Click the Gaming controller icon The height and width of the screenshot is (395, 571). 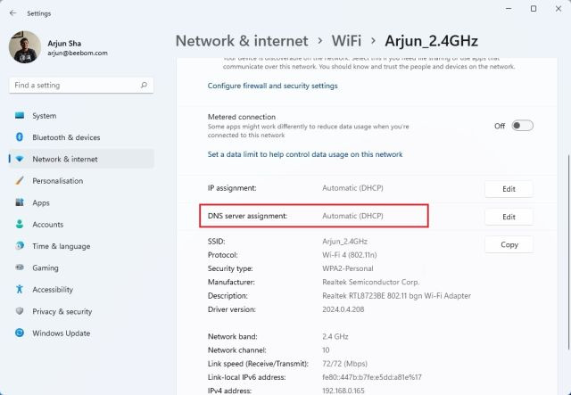[20, 267]
